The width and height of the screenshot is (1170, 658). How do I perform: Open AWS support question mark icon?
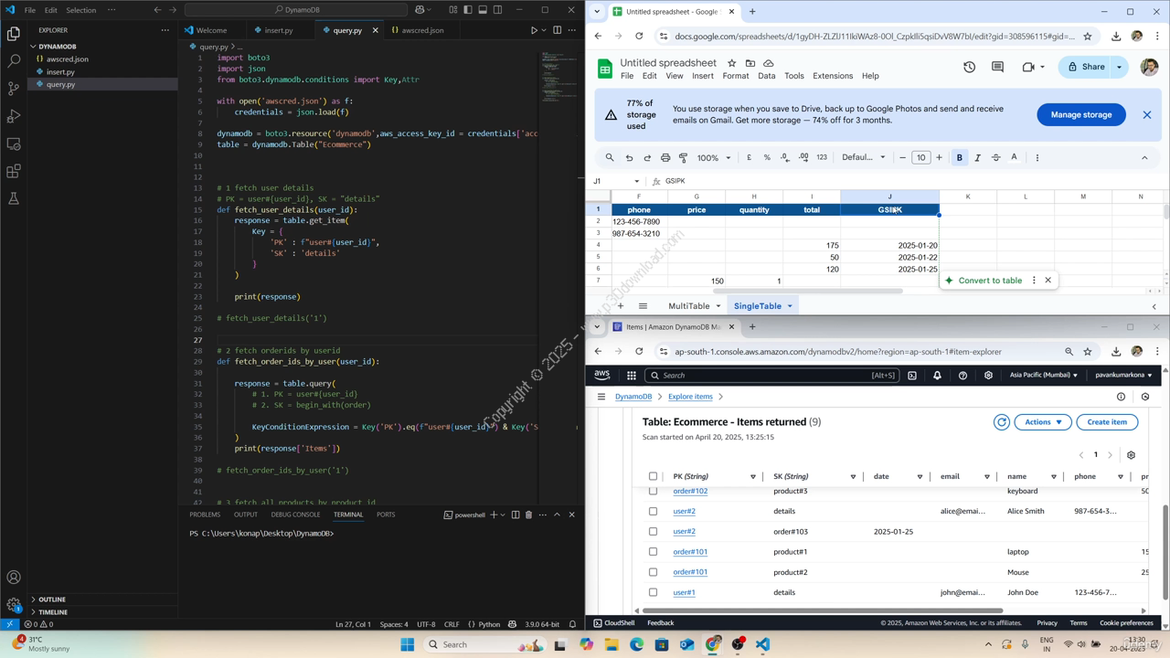click(963, 375)
